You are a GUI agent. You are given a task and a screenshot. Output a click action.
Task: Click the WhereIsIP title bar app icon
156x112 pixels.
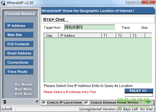(x=3, y=3)
